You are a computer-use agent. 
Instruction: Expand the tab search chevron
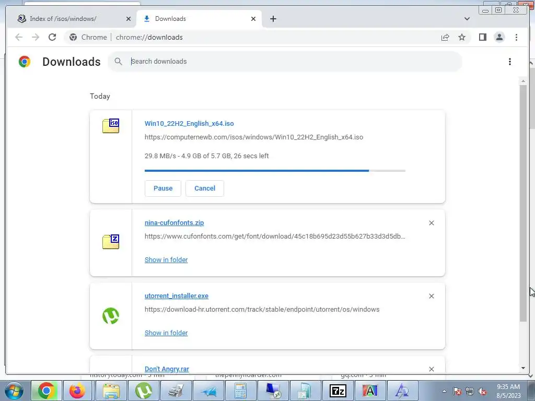[467, 19]
